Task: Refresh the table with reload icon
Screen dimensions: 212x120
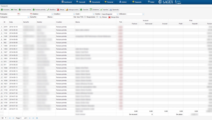Action: coord(37,118)
